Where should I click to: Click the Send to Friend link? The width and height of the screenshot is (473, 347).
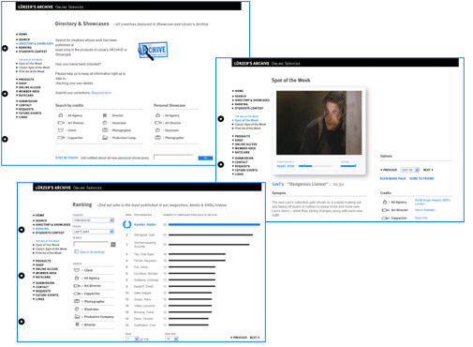coord(421,178)
